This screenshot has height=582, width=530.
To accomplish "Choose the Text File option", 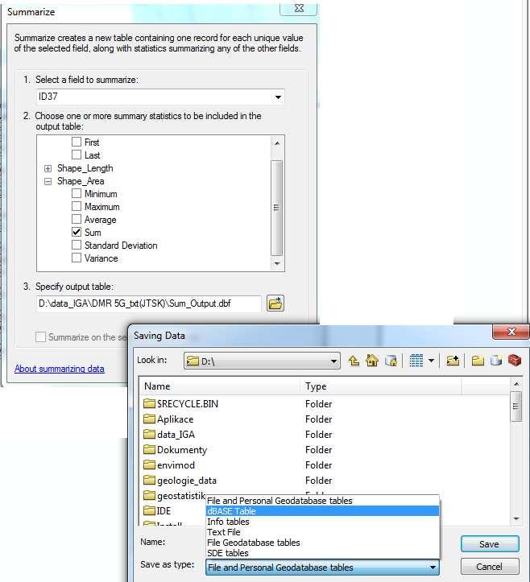I will pyautogui.click(x=322, y=532).
